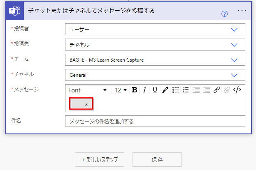Expand the 投稿先 dropdown

pos(155,45)
